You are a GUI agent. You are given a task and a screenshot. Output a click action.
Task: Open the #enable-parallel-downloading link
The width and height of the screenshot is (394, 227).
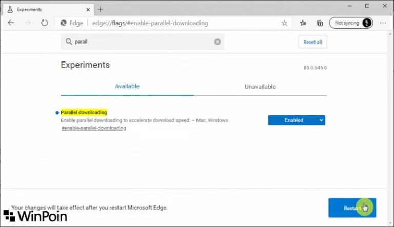click(x=94, y=128)
